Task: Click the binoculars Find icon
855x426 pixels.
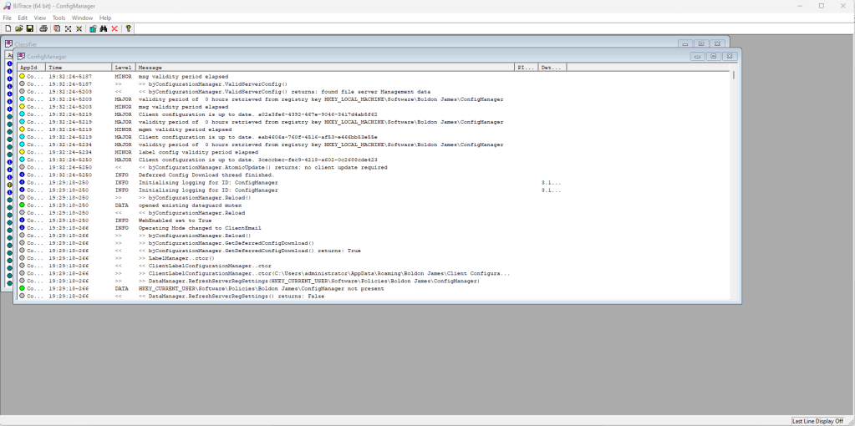Action: 104,28
